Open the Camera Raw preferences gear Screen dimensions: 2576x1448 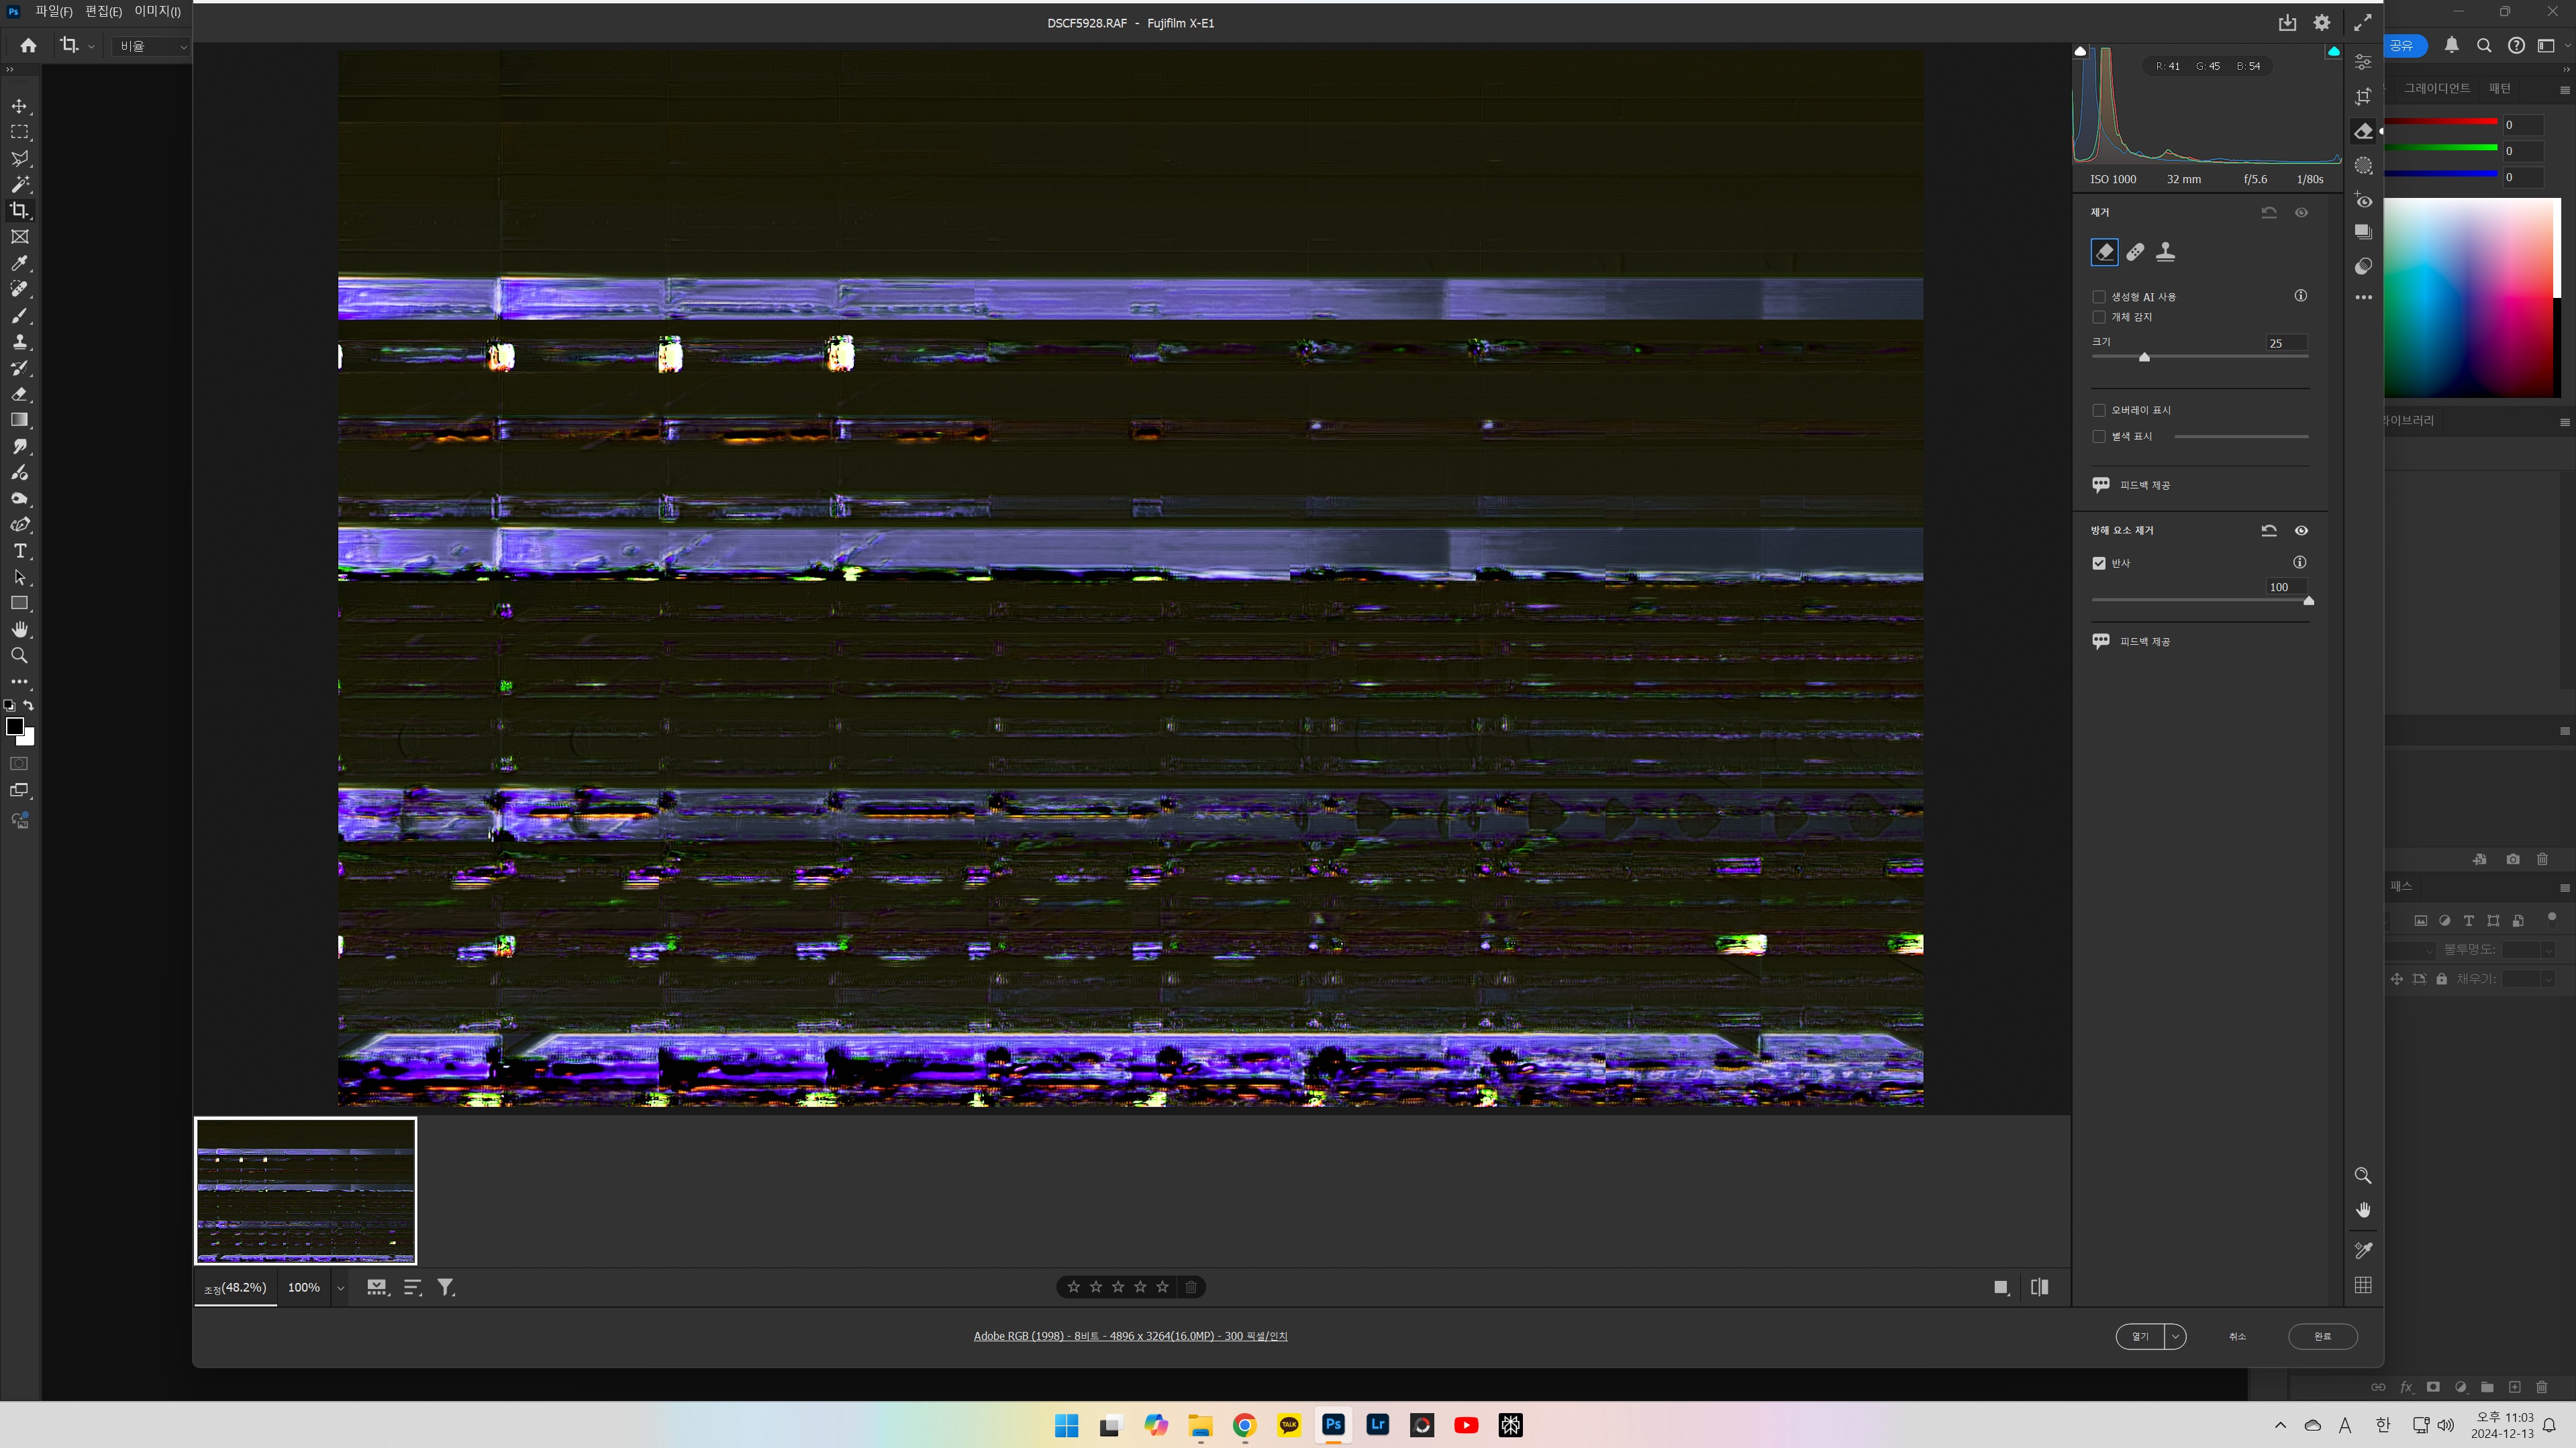pyautogui.click(x=2322, y=22)
